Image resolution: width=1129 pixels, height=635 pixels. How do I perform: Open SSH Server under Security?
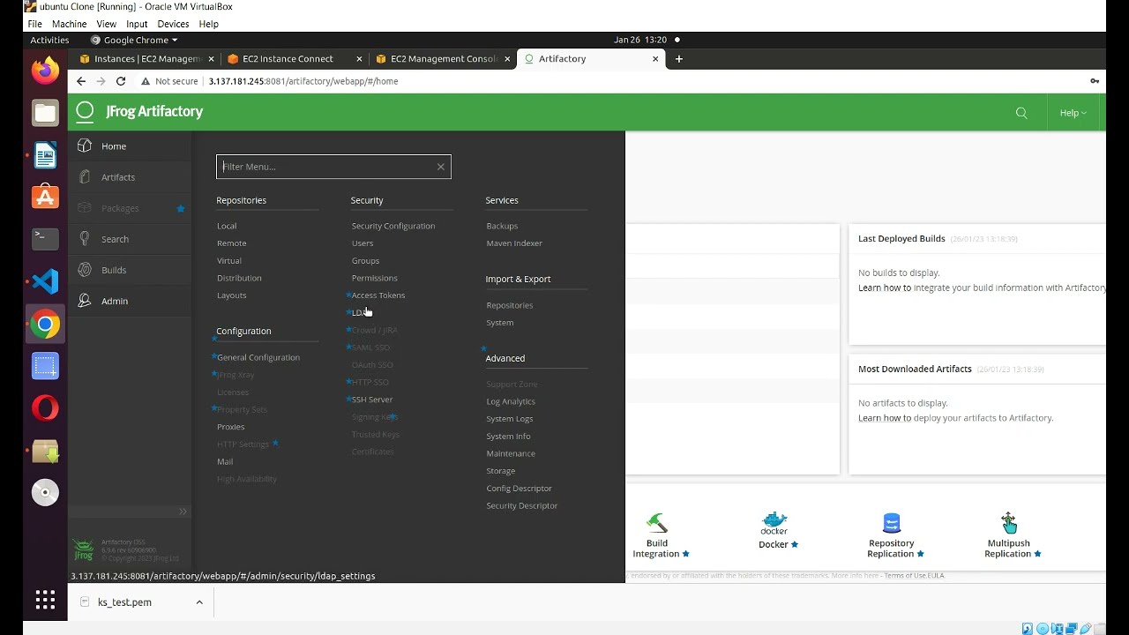tap(372, 400)
